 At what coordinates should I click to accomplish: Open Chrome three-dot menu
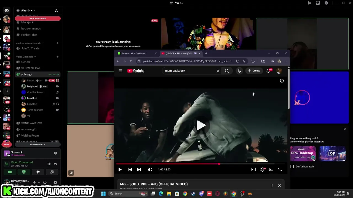(x=286, y=61)
